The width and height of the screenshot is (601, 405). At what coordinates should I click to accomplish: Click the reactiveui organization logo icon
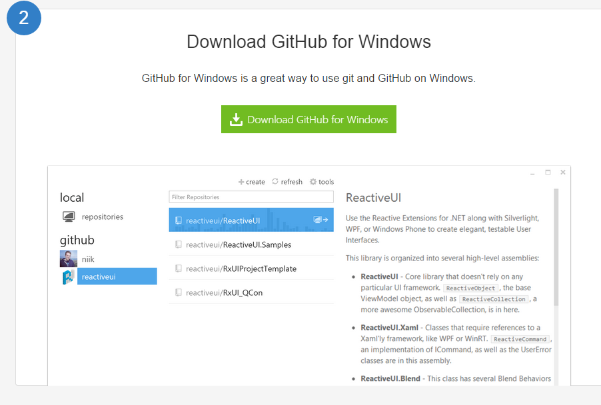[68, 276]
